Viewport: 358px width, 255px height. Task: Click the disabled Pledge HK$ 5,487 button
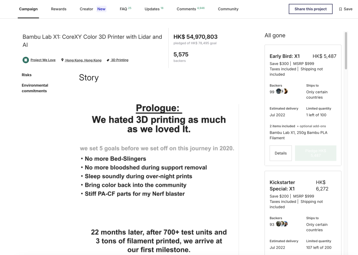pyautogui.click(x=316, y=153)
